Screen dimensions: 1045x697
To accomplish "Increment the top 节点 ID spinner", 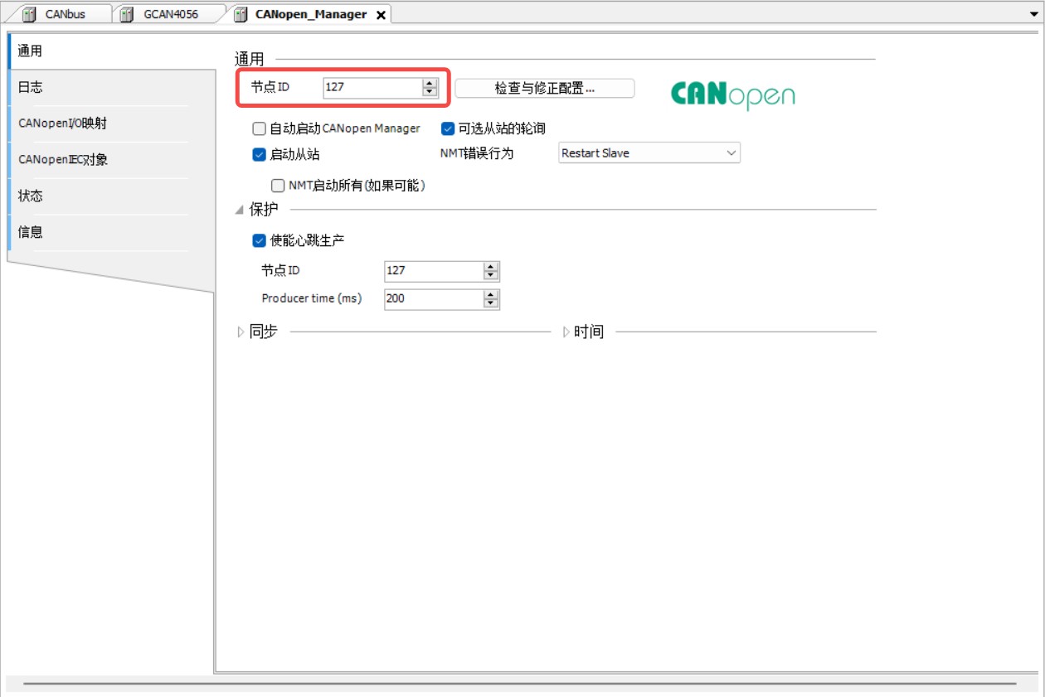I will click(430, 83).
